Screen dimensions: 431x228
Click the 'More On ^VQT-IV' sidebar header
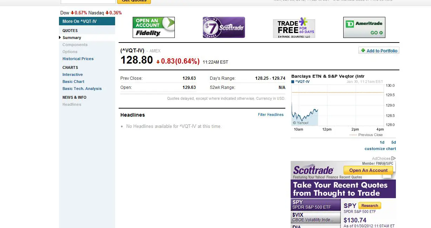coord(87,21)
